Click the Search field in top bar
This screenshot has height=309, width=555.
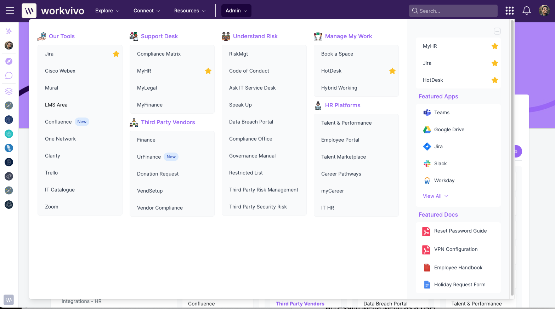453,11
